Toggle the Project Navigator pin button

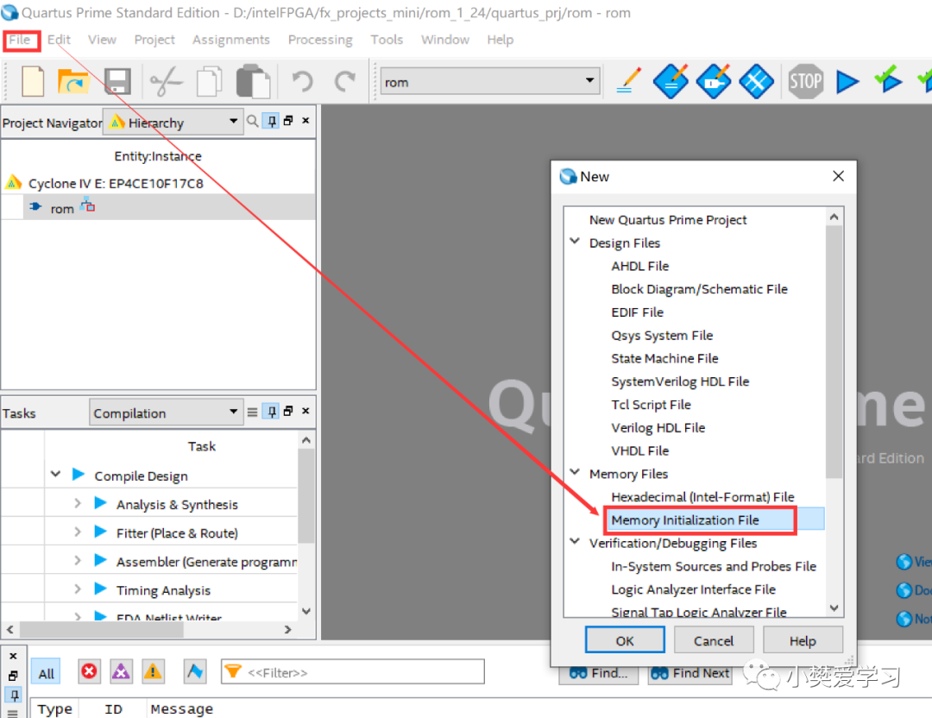click(x=271, y=121)
